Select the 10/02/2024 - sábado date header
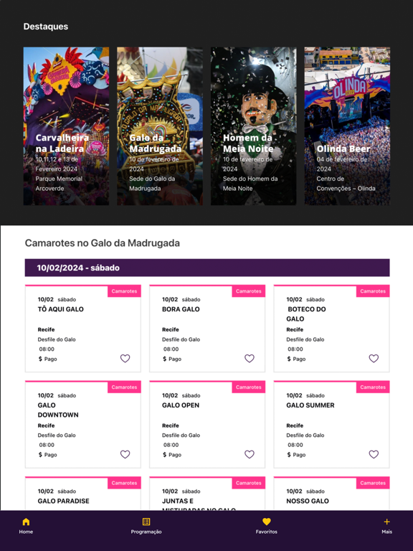Screen dimensions: 413x551 click(x=207, y=268)
